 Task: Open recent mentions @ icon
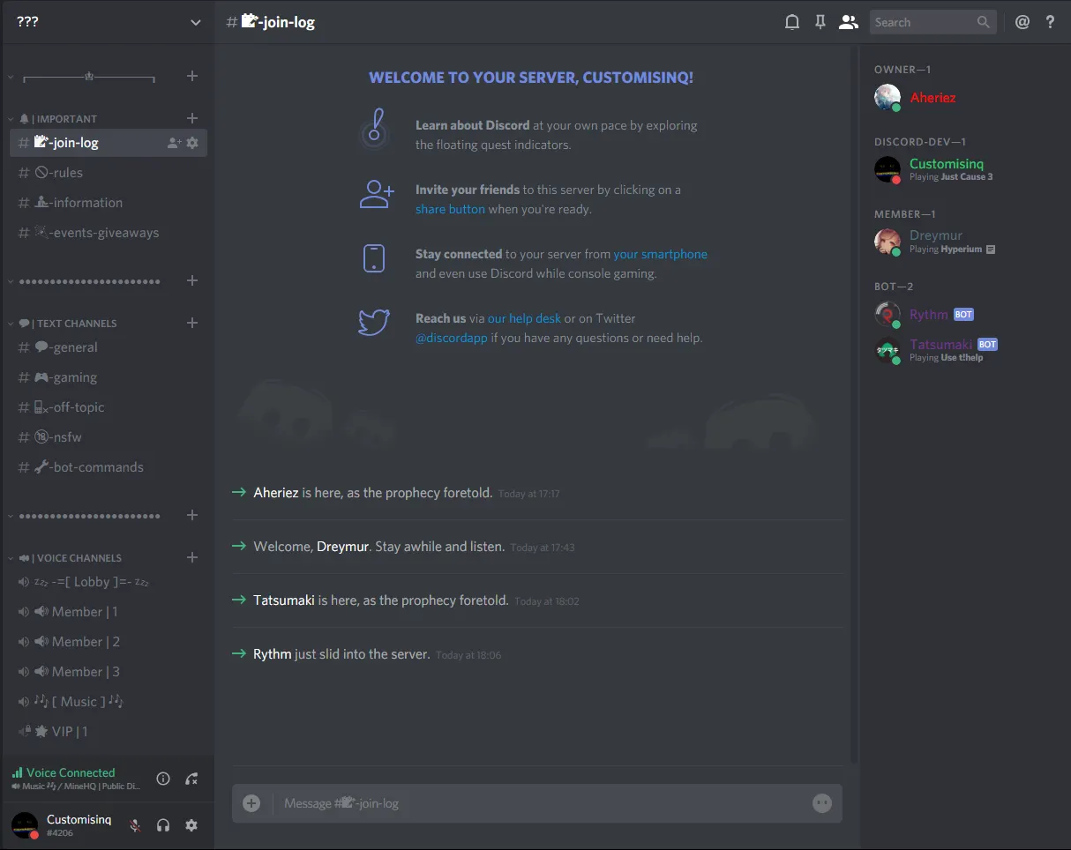coord(1022,22)
